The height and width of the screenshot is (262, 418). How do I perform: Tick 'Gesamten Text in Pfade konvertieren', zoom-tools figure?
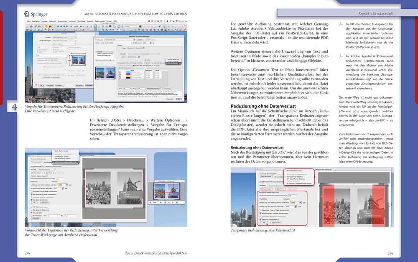coord(31,192)
